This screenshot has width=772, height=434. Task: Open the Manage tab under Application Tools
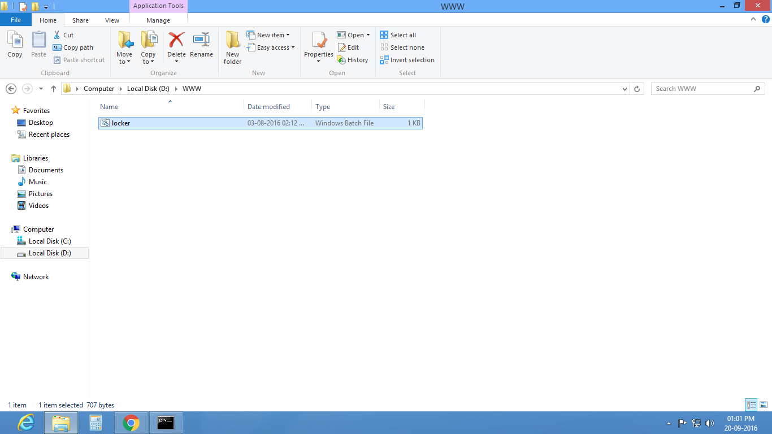(158, 20)
